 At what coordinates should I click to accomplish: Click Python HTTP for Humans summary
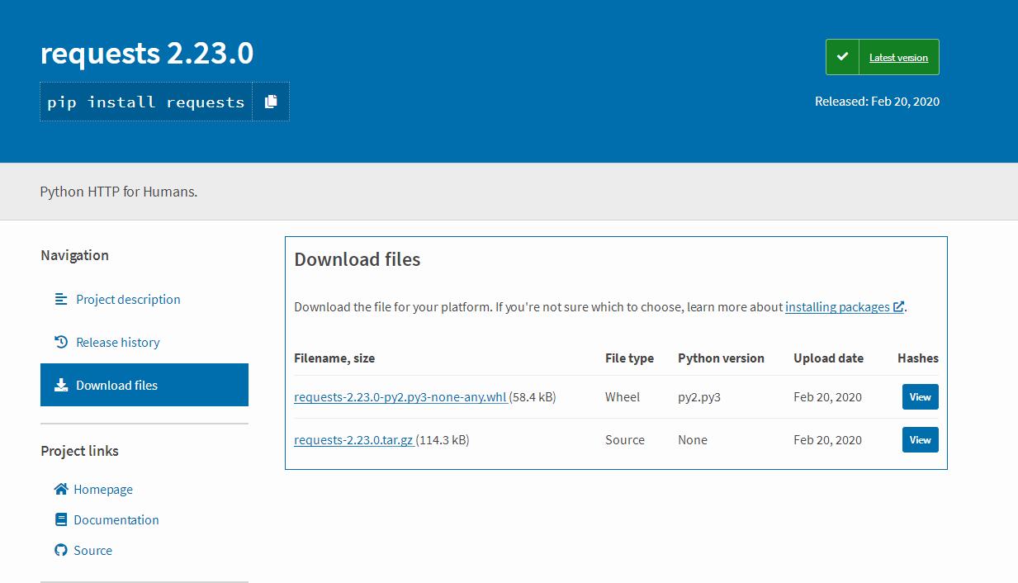coord(119,192)
